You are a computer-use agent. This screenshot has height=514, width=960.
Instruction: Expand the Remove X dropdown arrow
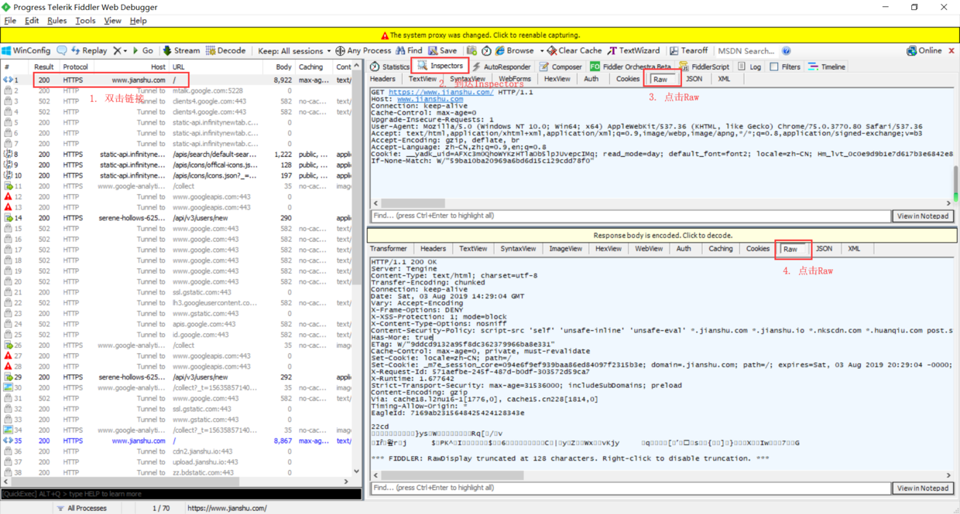pyautogui.click(x=125, y=51)
